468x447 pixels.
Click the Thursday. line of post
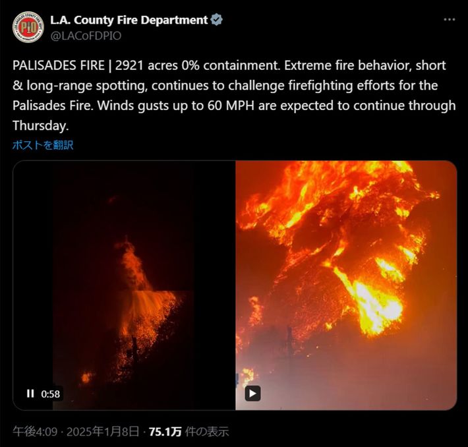[x=41, y=125]
